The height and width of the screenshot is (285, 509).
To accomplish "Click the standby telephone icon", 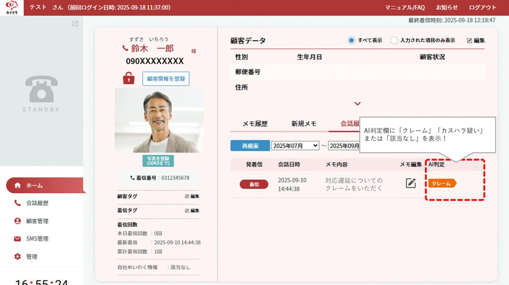I will coord(41,89).
